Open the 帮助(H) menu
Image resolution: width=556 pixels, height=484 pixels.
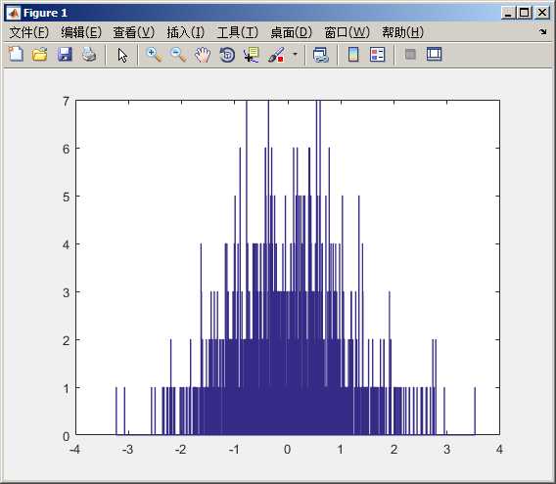[403, 32]
